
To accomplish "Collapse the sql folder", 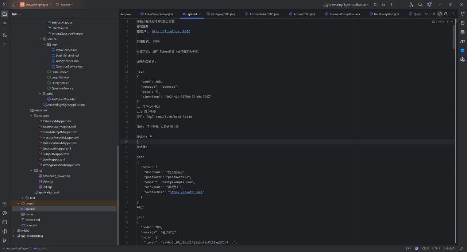I will click(x=31, y=170).
